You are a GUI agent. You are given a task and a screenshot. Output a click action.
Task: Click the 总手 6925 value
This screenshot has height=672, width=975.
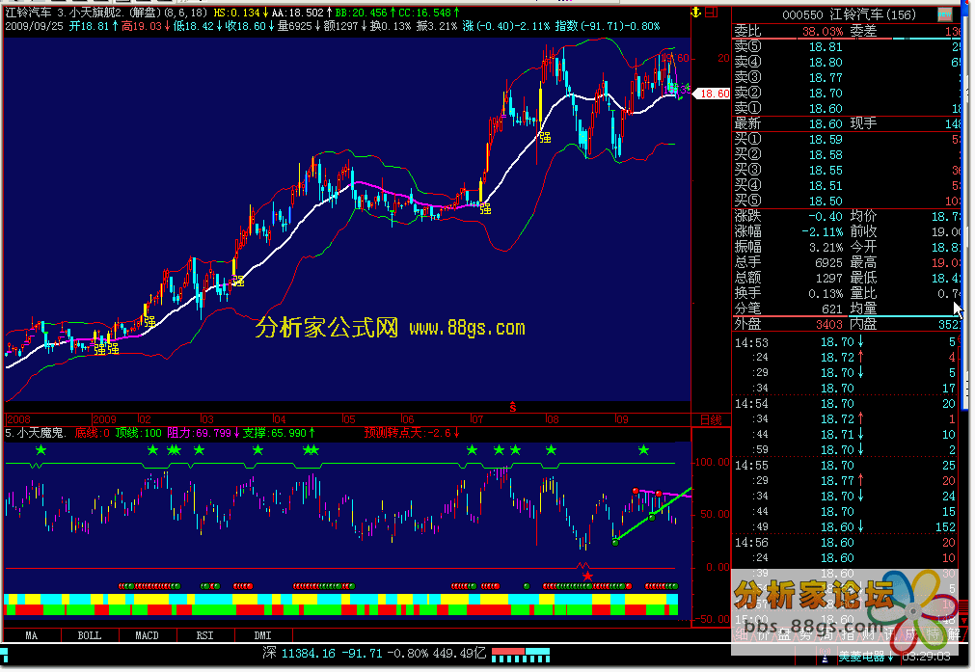[828, 263]
